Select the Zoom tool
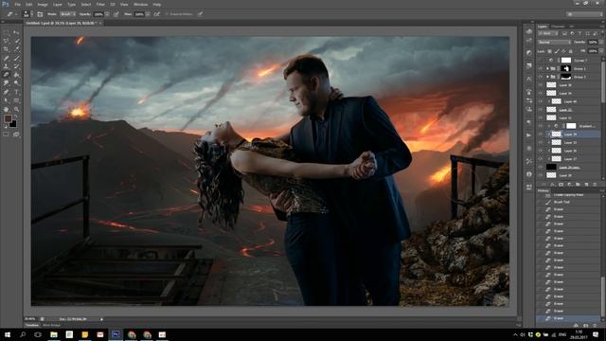The height and width of the screenshot is (341, 606). coord(16,110)
